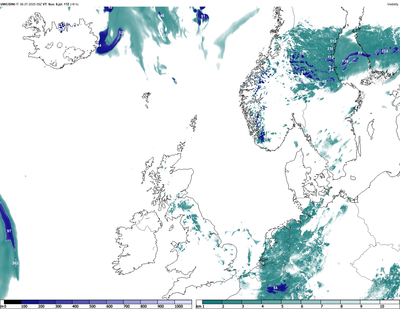Click the '(+8 h)' forecast offset text
Screen dimensions: 400x309
click(74, 4)
